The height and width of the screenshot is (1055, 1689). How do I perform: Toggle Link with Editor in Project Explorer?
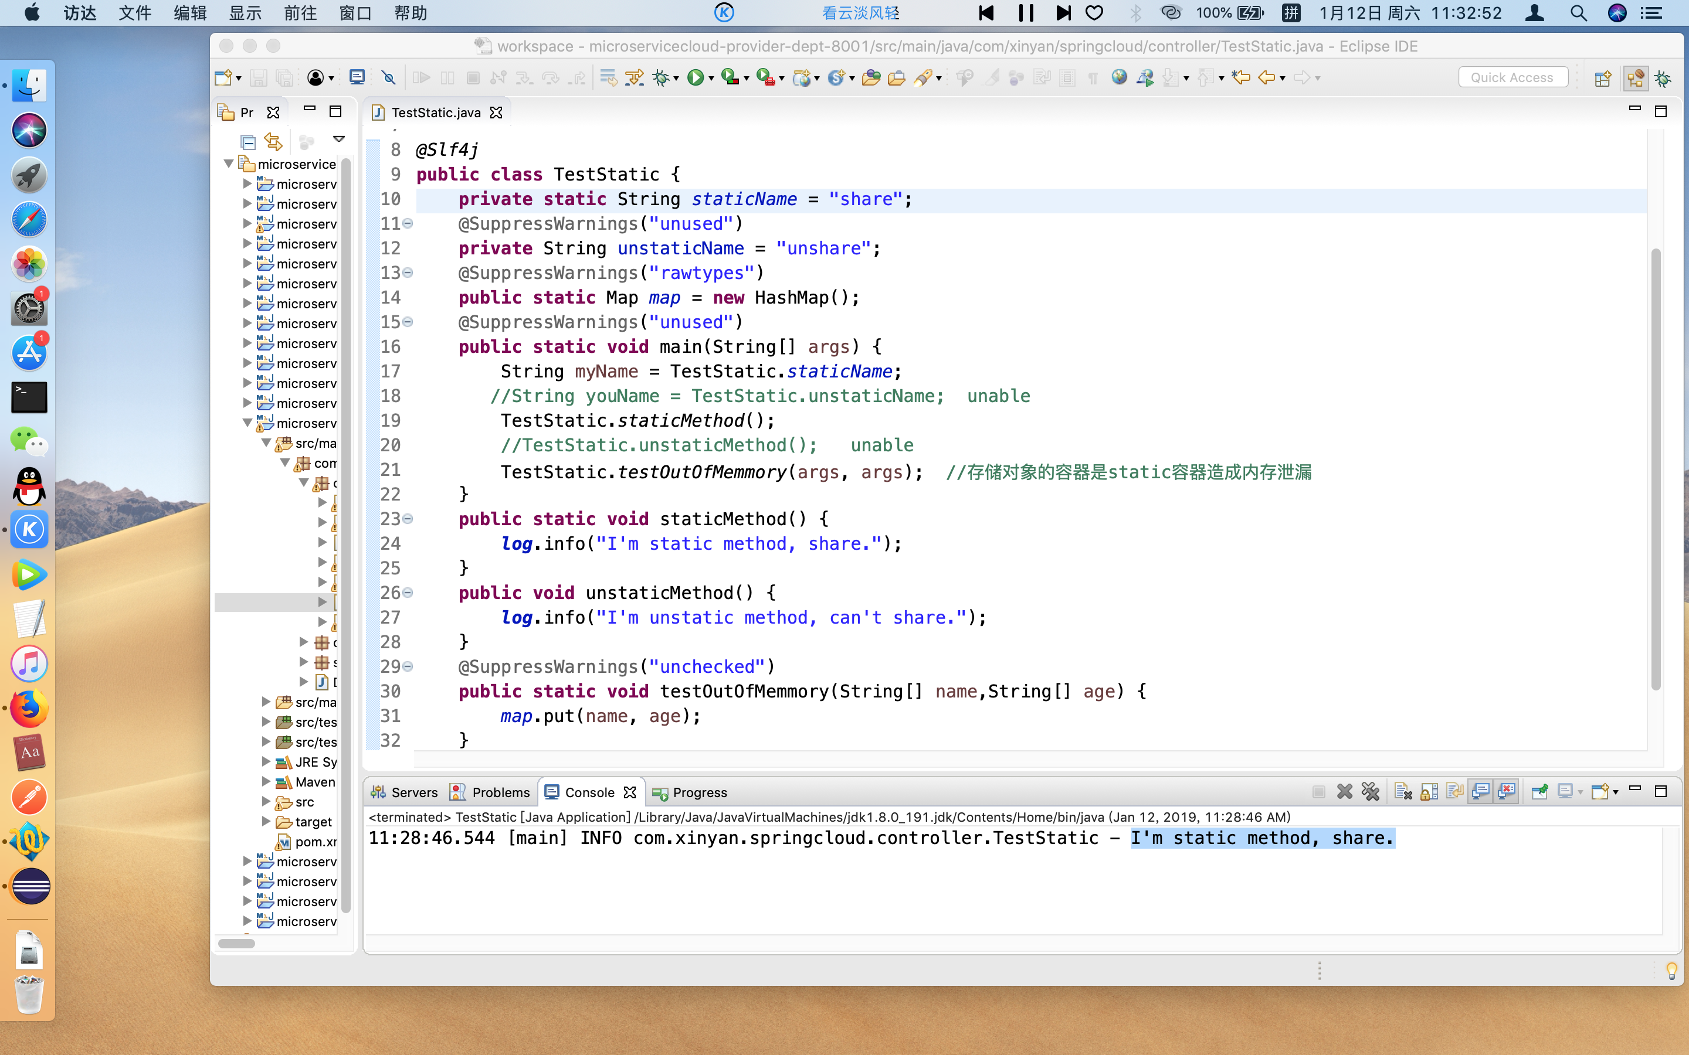273,142
